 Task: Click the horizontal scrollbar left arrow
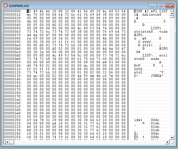point(7,142)
